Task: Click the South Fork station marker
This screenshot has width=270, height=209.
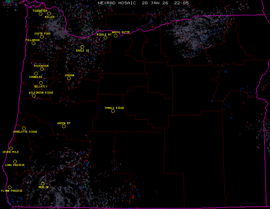Action: (42, 37)
